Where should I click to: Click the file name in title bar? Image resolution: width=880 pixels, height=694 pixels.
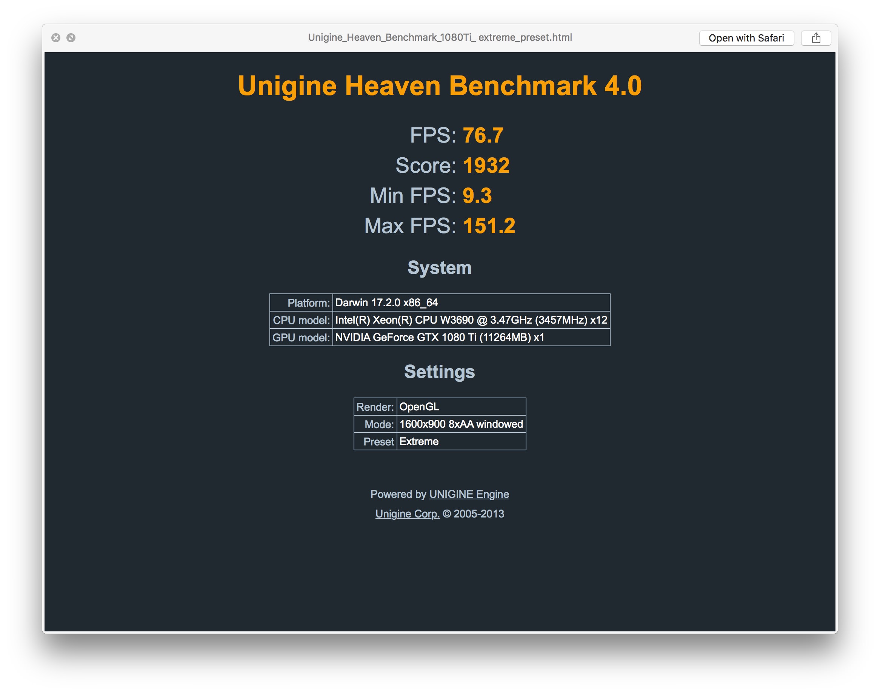click(x=439, y=37)
